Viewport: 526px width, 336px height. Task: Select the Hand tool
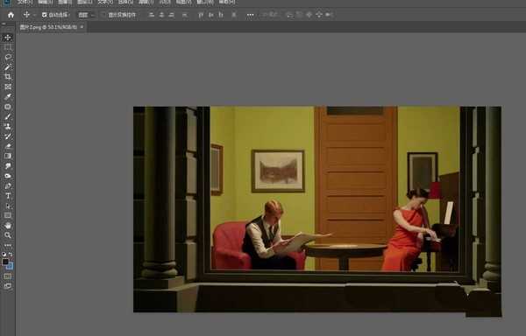(8, 226)
